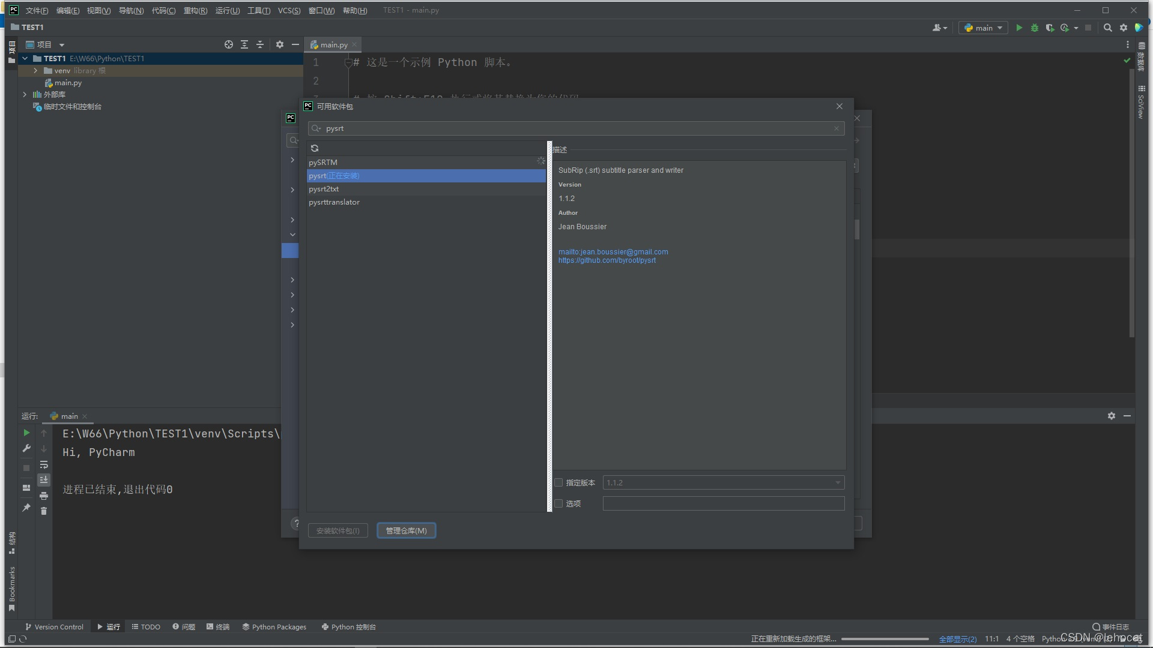This screenshot has height=648, width=1153.
Task: Open the user account icon dropdown
Action: (940, 28)
